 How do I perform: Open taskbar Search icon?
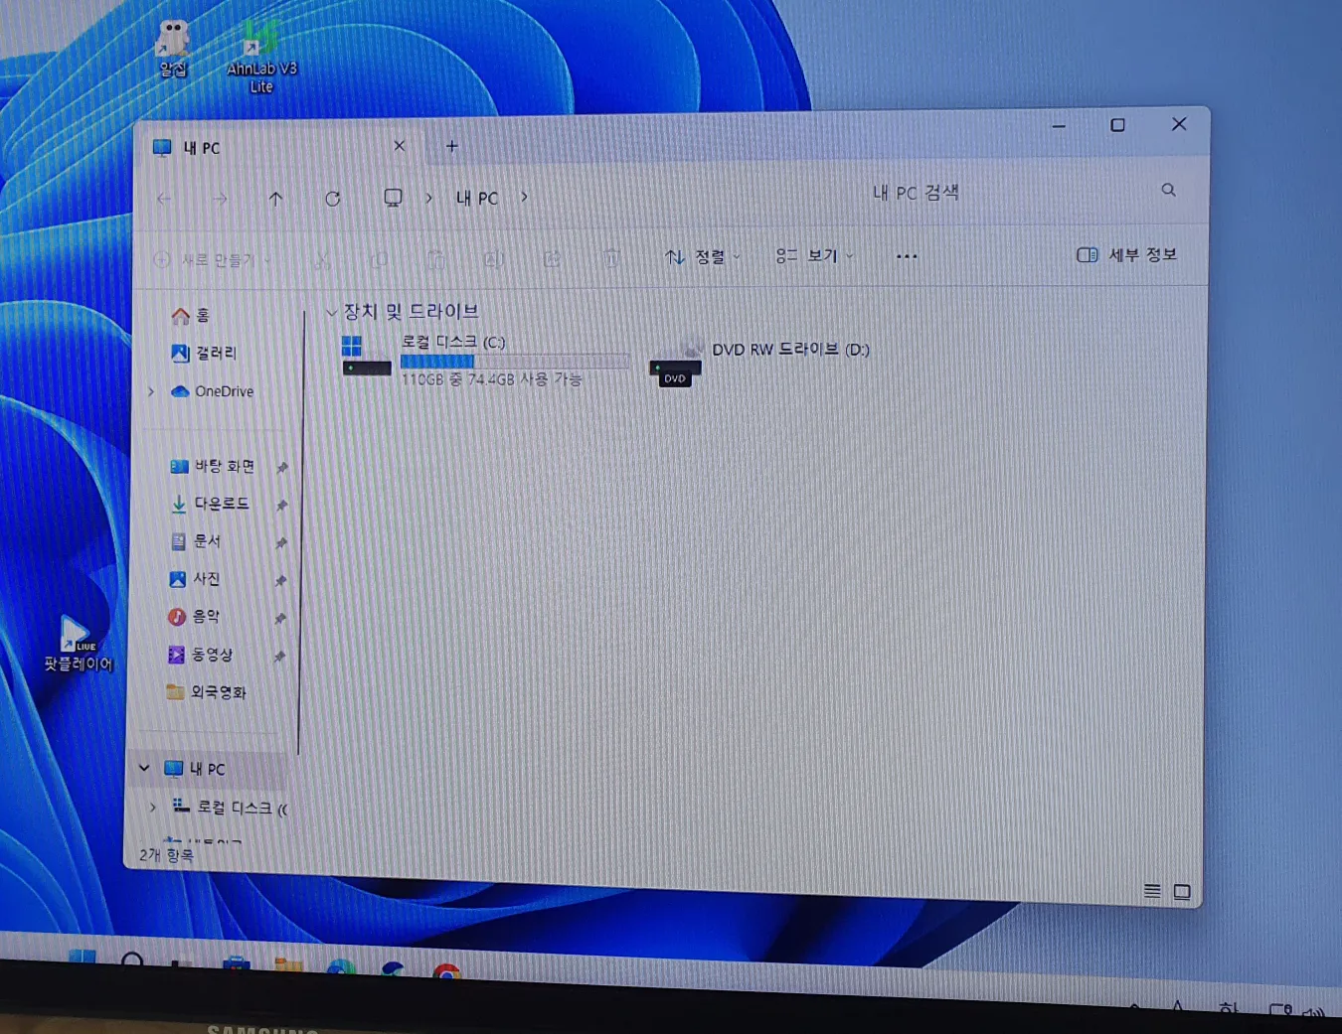tap(132, 960)
